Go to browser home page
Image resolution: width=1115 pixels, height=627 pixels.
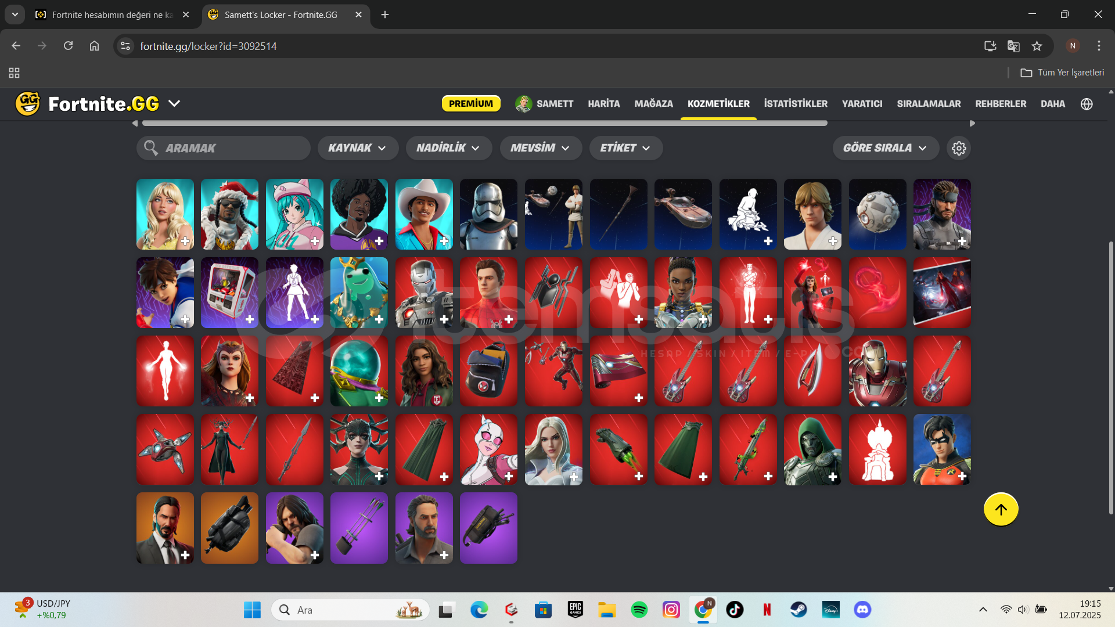94,46
